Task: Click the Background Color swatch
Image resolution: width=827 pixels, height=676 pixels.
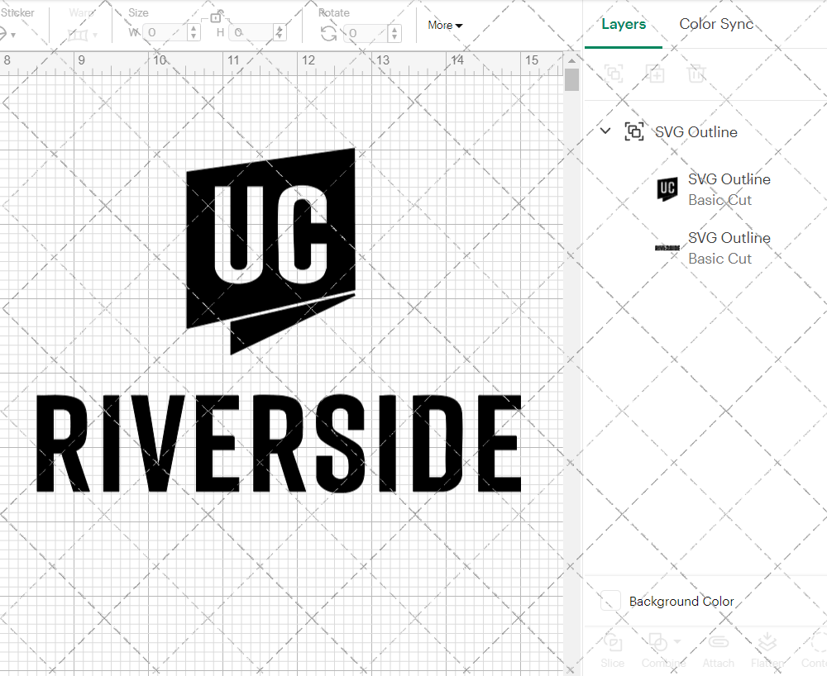Action: (609, 601)
